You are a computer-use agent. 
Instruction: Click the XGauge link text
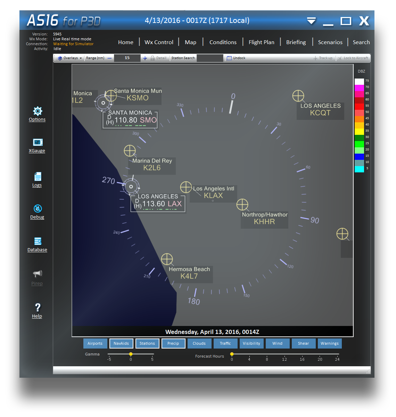(x=37, y=151)
